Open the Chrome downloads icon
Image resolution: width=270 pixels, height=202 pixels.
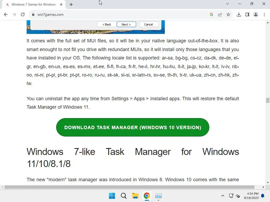click(x=239, y=15)
